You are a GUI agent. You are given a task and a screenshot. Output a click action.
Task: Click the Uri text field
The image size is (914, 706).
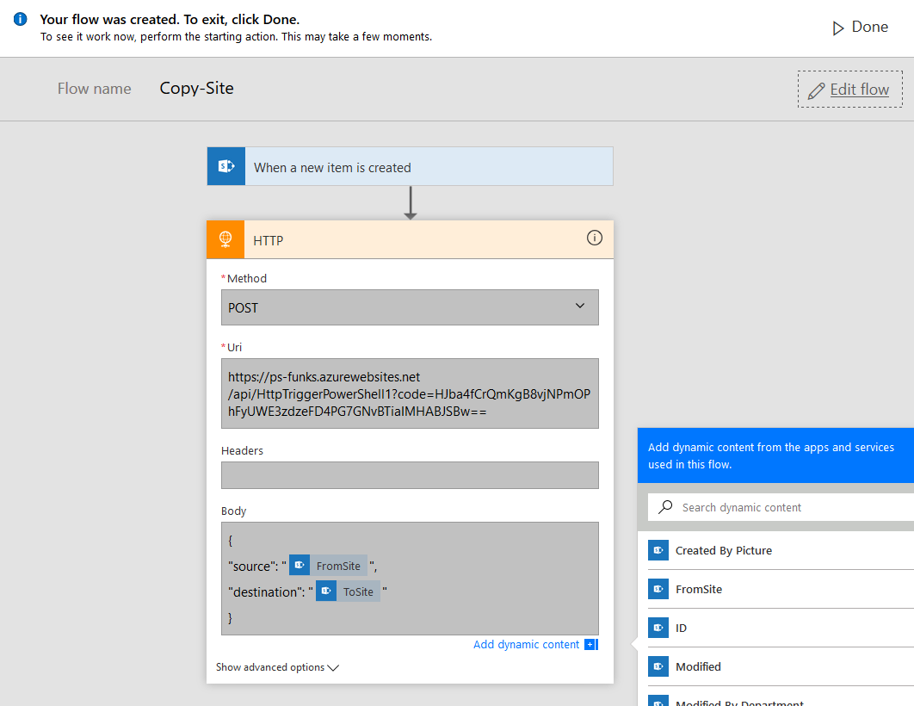410,393
